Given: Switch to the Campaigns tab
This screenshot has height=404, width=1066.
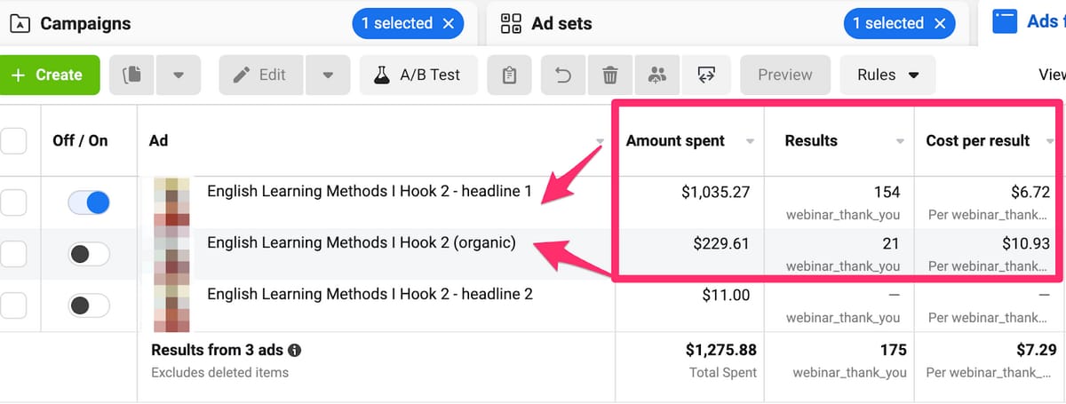Looking at the screenshot, I should 85,24.
